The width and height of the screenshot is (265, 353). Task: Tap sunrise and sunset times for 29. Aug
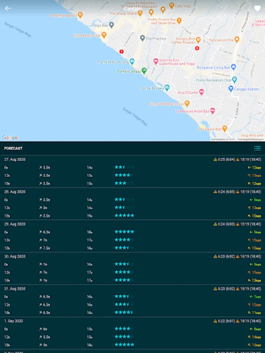237,224
